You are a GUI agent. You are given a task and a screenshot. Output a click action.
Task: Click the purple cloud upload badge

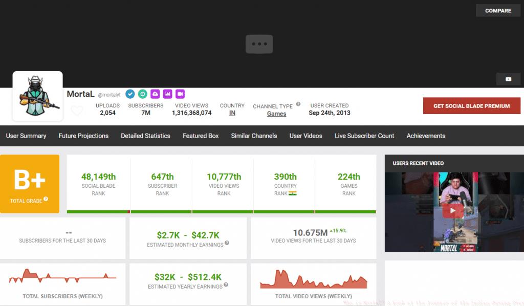point(155,94)
